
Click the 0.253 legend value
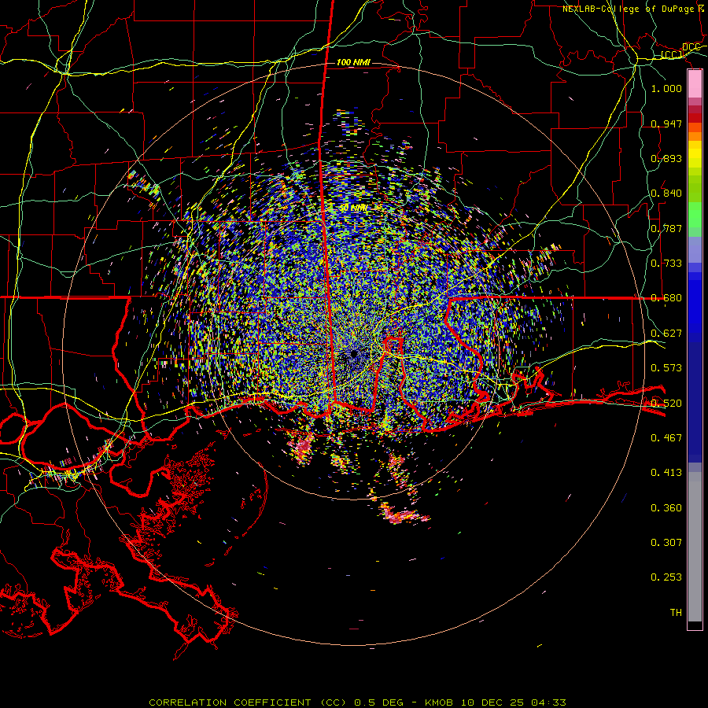coord(666,577)
